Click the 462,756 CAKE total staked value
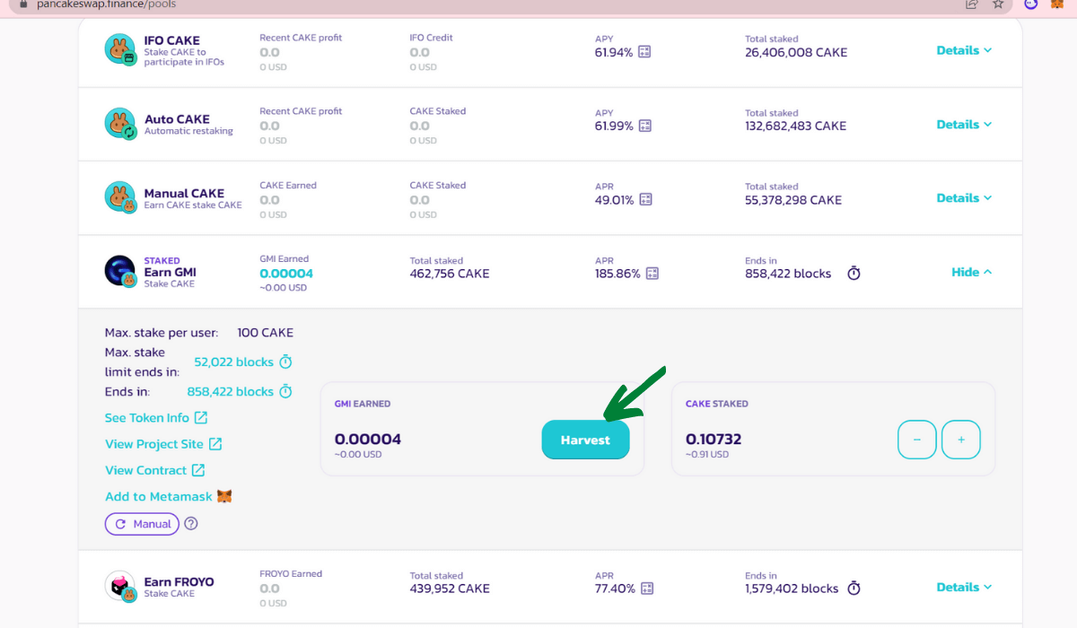Screen dimensions: 1077x628 coord(450,273)
